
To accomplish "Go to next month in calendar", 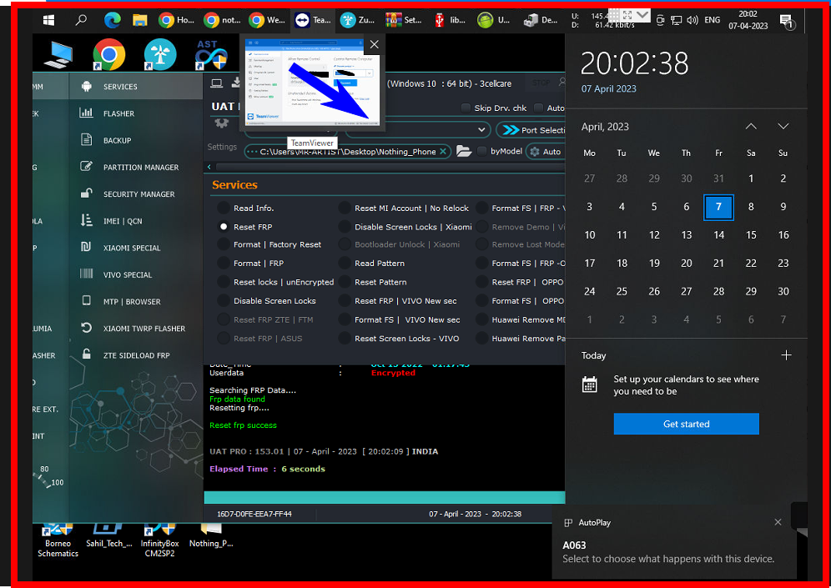I will click(x=783, y=126).
